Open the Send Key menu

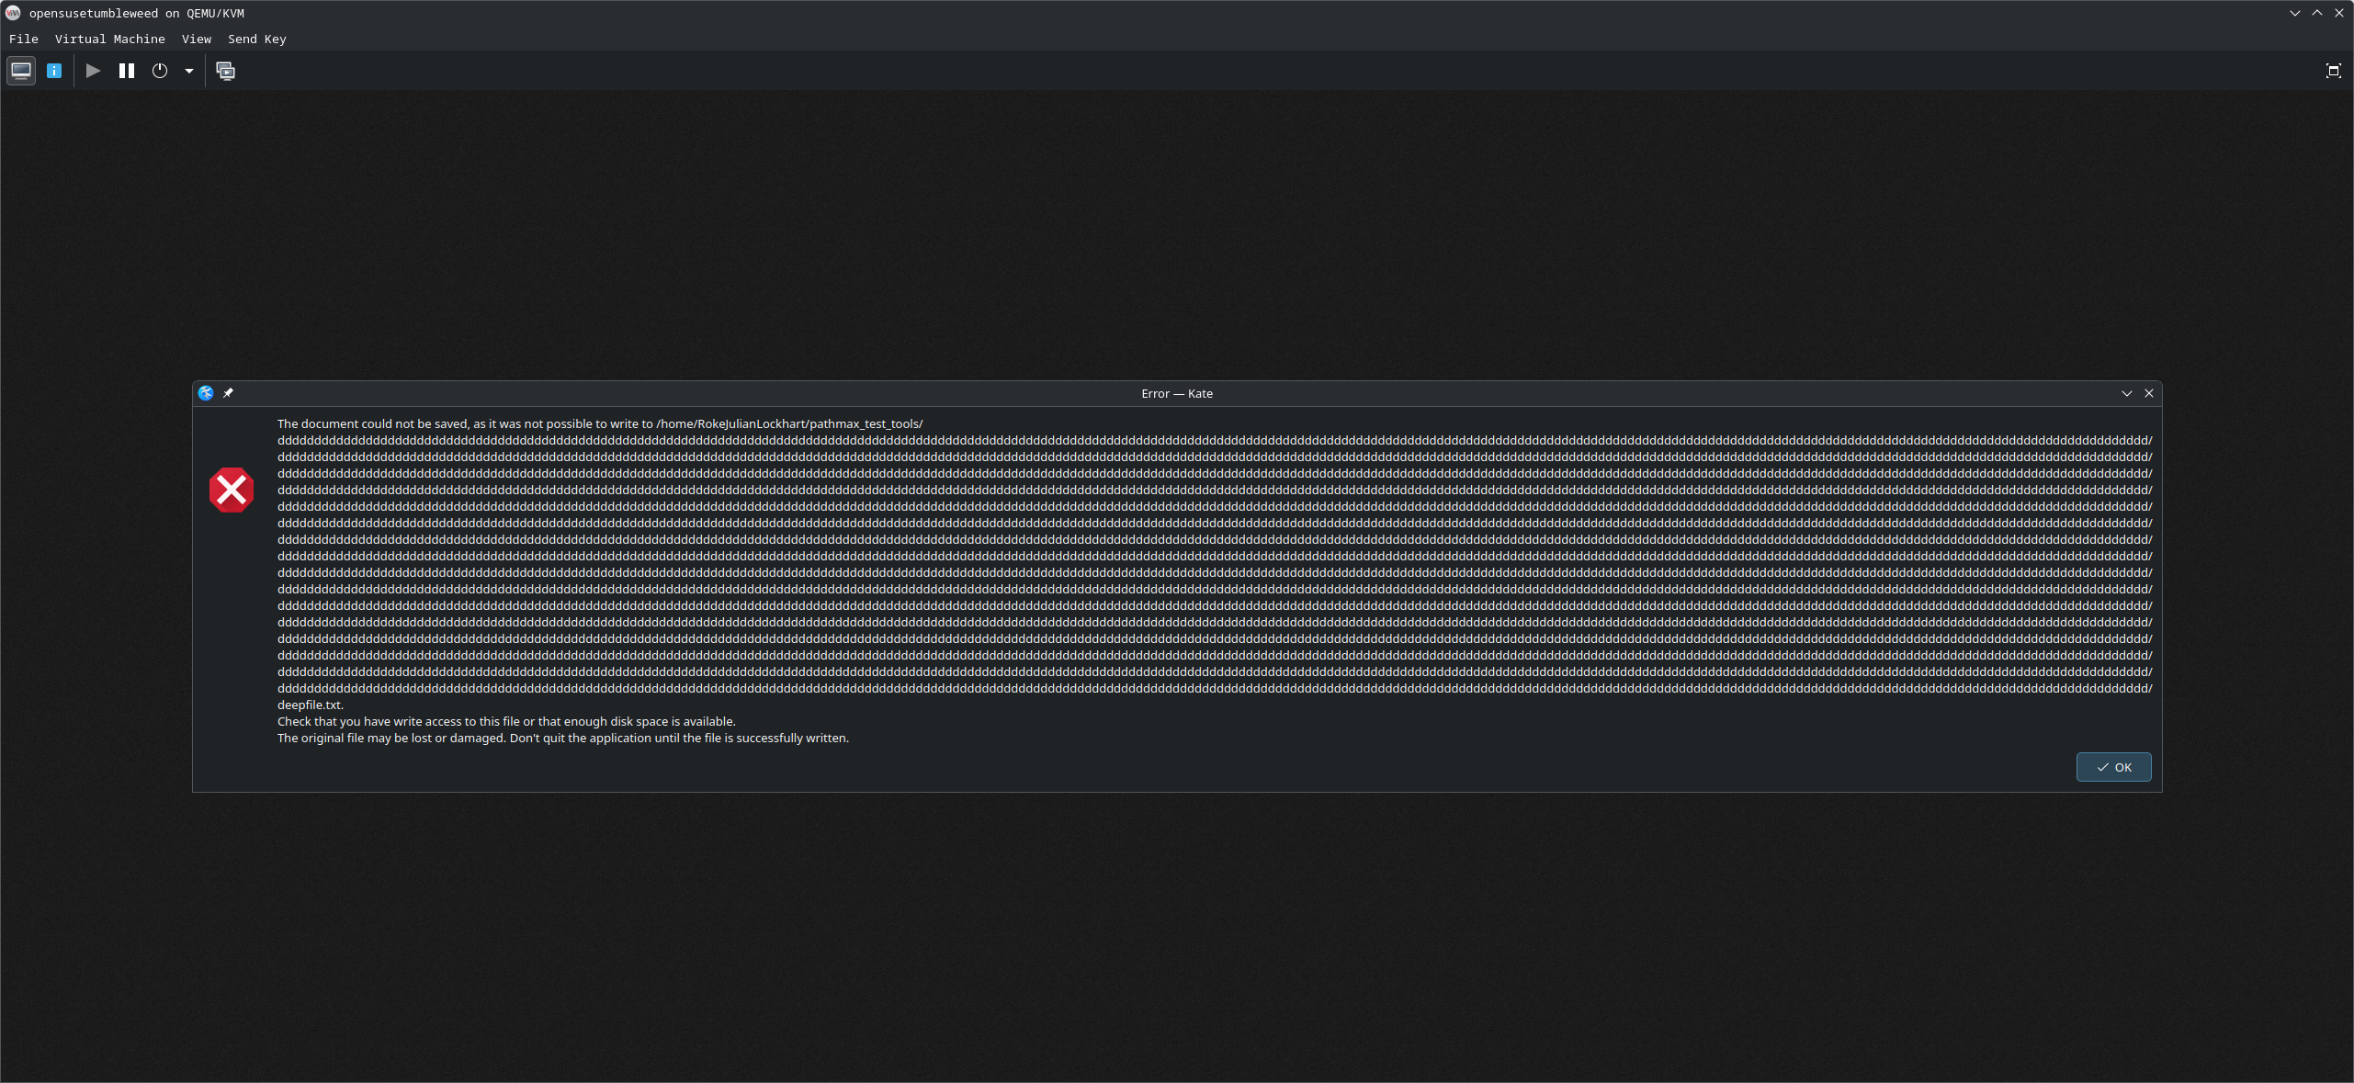pos(256,39)
